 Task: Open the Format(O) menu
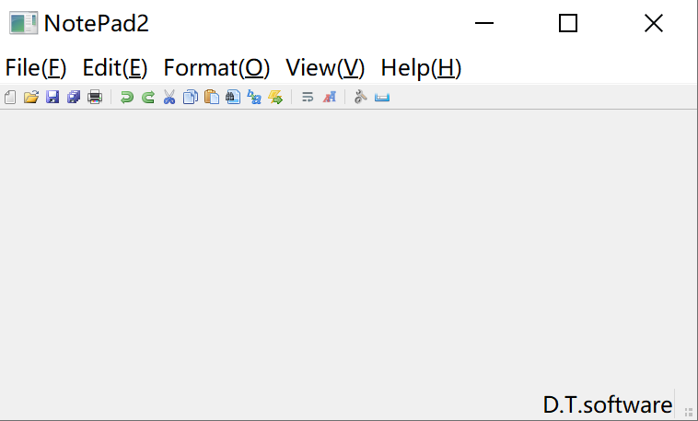(x=216, y=68)
